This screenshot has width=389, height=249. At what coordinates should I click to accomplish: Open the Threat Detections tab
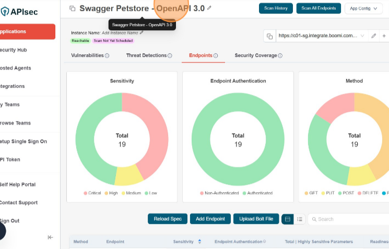coord(146,55)
